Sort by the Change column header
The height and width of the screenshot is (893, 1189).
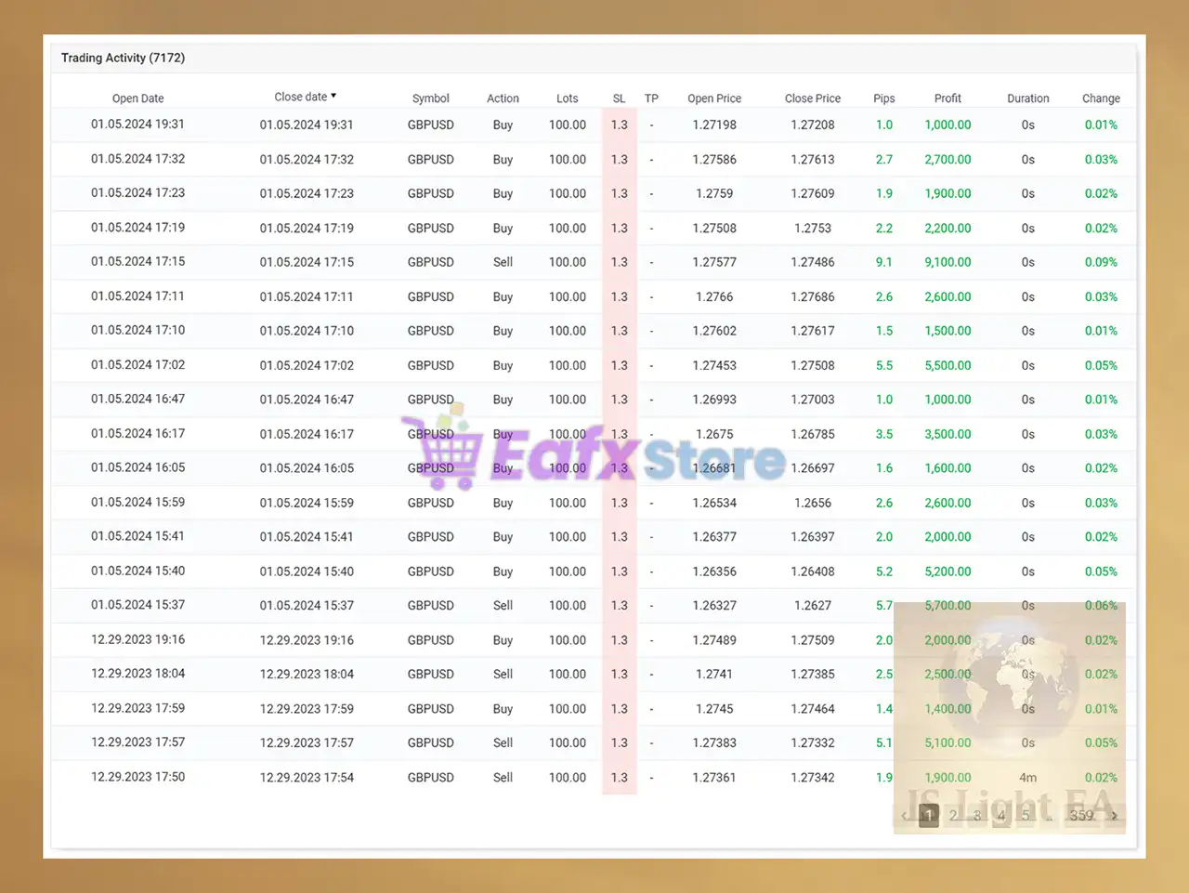[x=1101, y=98]
